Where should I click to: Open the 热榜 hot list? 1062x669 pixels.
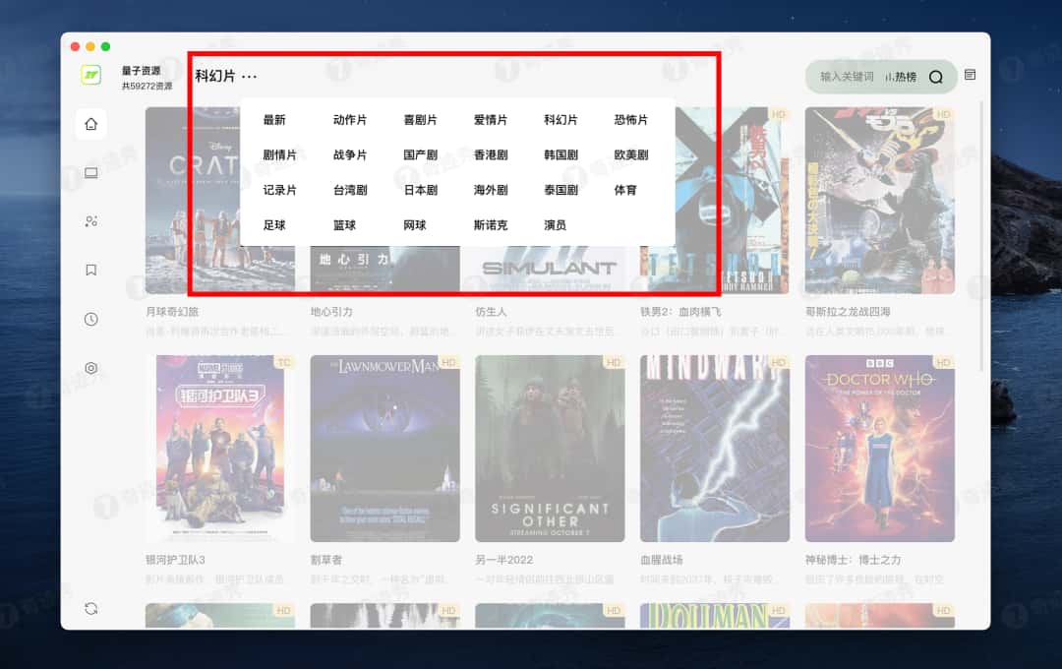tap(901, 77)
